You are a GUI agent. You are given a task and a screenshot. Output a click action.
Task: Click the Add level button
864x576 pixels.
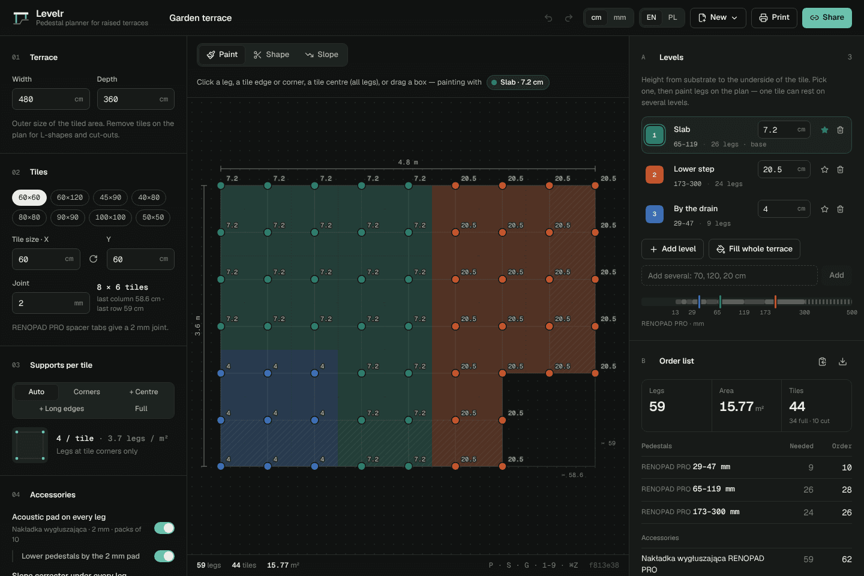tap(673, 249)
